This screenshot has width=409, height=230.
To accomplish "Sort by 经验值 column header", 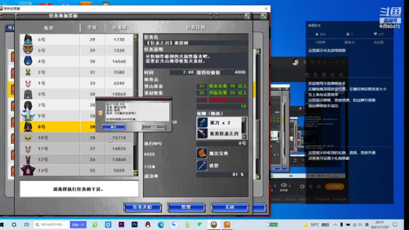I will pyautogui.click(x=120, y=28).
